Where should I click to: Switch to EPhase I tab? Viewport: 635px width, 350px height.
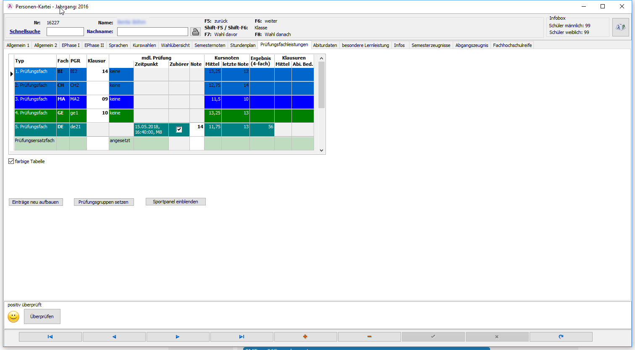pyautogui.click(x=71, y=45)
